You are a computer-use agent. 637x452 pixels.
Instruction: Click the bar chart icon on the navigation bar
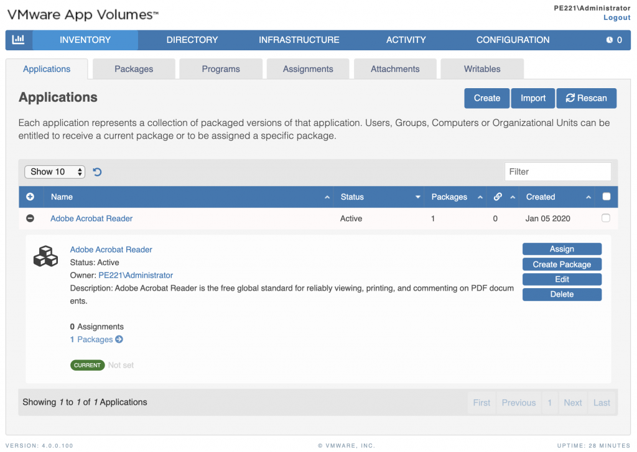pyautogui.click(x=18, y=40)
